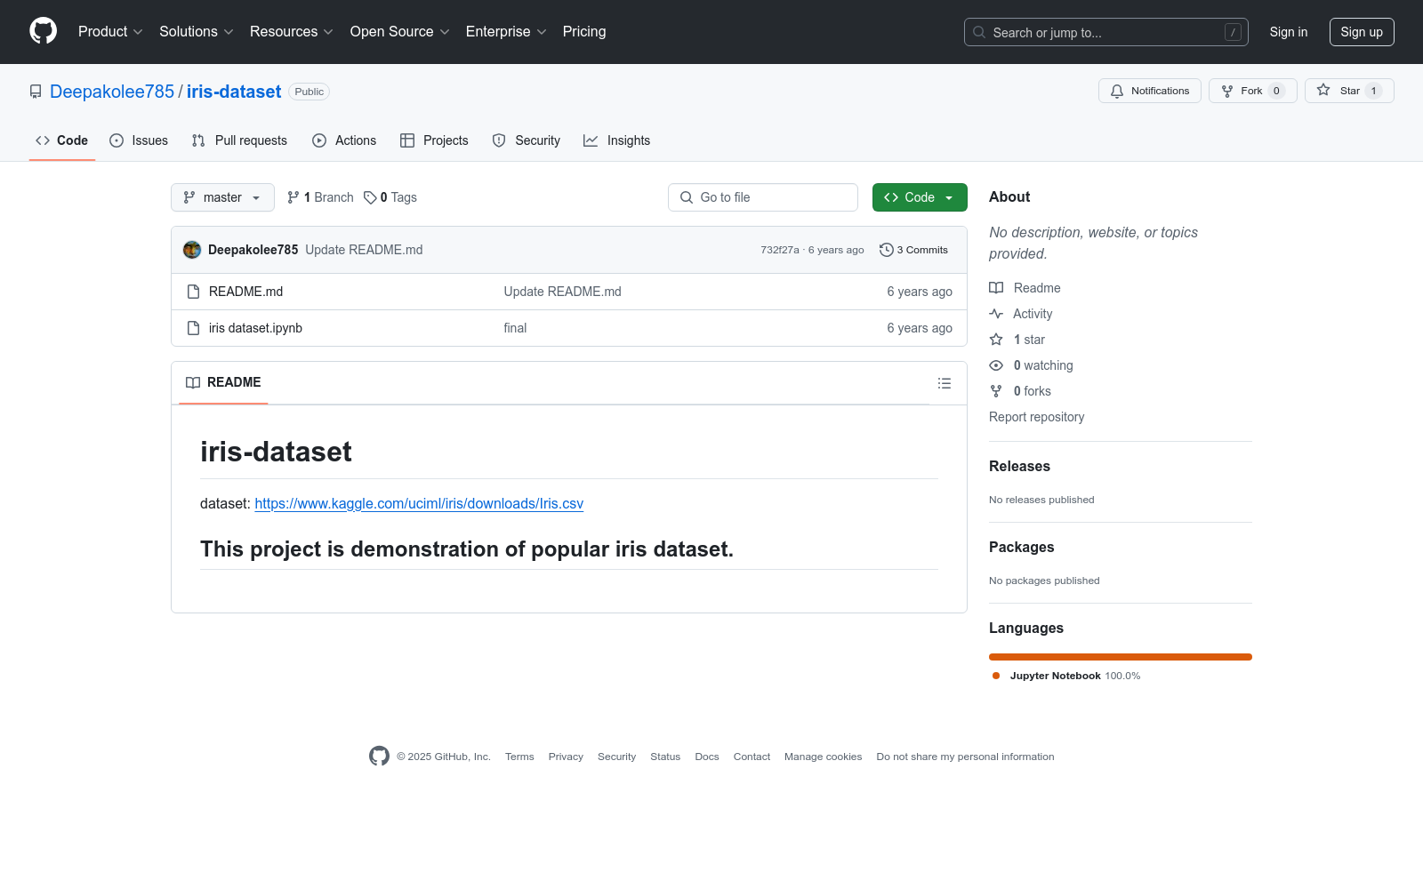Expand the Resources menu
The width and height of the screenshot is (1423, 889).
(x=292, y=32)
